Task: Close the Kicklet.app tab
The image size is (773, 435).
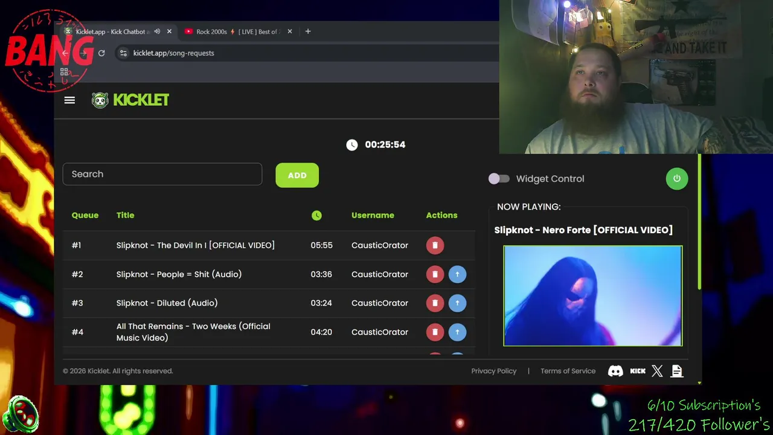Action: point(169,31)
